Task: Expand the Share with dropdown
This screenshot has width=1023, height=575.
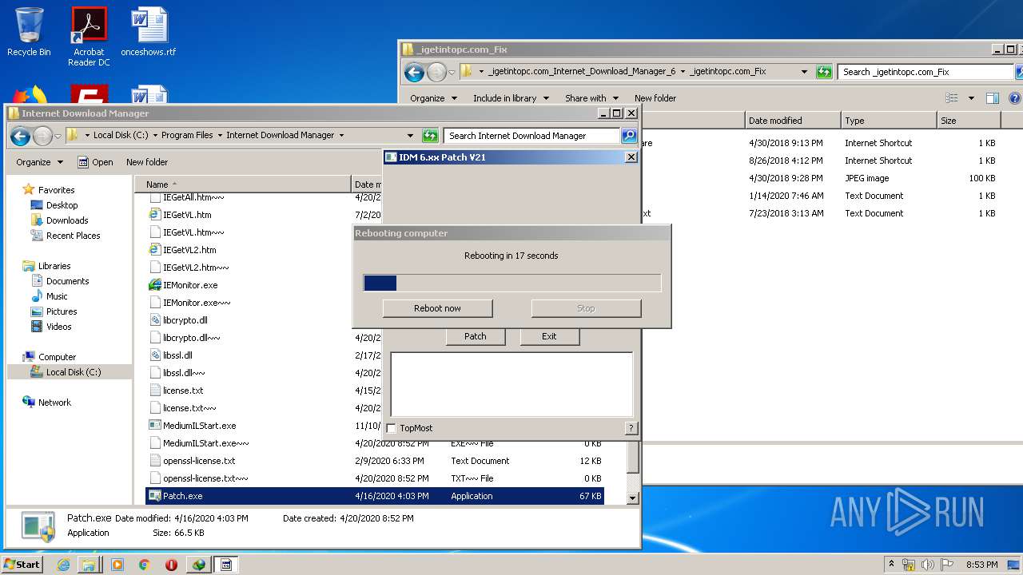Action: point(591,98)
